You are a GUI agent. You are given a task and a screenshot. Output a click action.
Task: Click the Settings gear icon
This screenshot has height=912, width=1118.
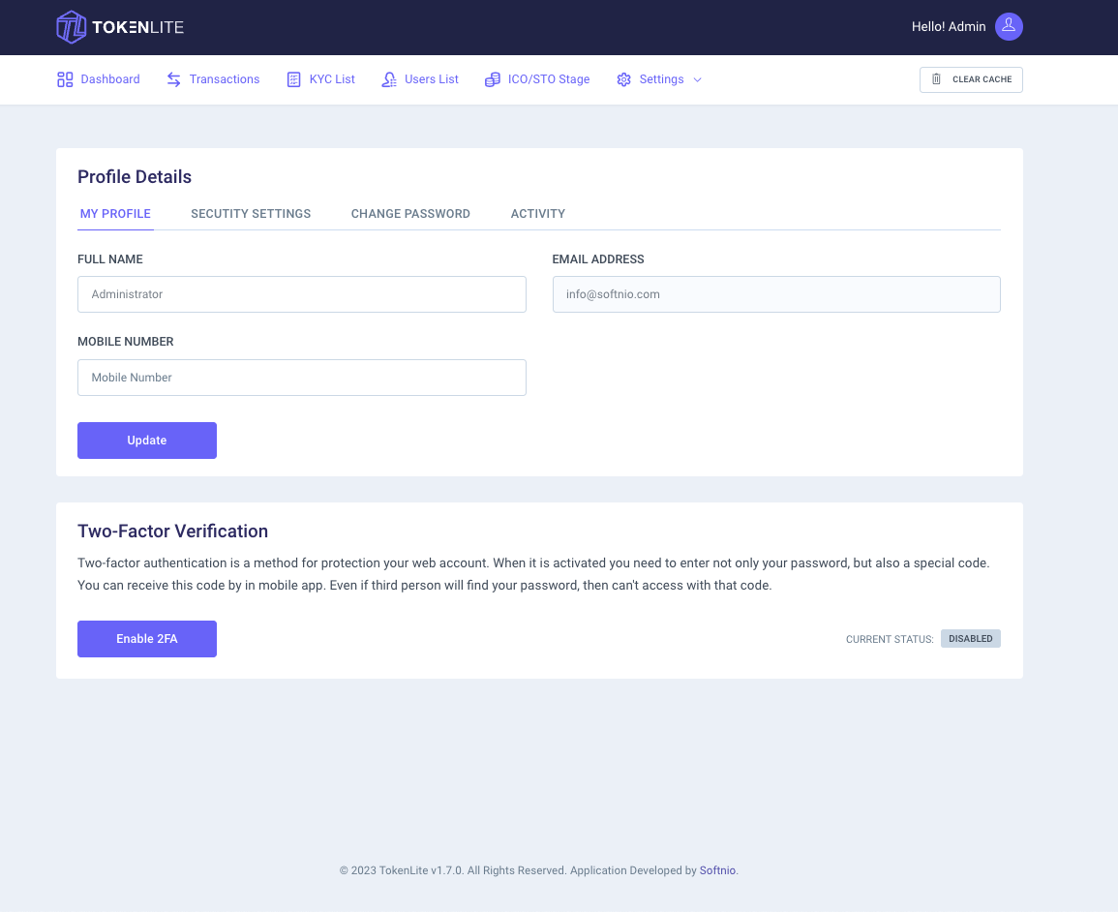pyautogui.click(x=624, y=79)
